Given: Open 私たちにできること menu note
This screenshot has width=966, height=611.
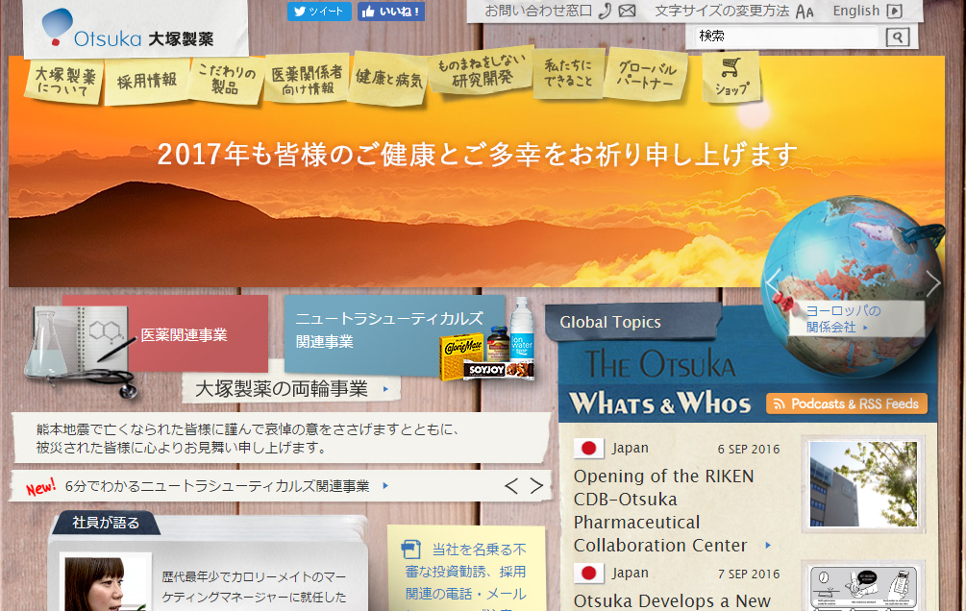Looking at the screenshot, I should 568,73.
